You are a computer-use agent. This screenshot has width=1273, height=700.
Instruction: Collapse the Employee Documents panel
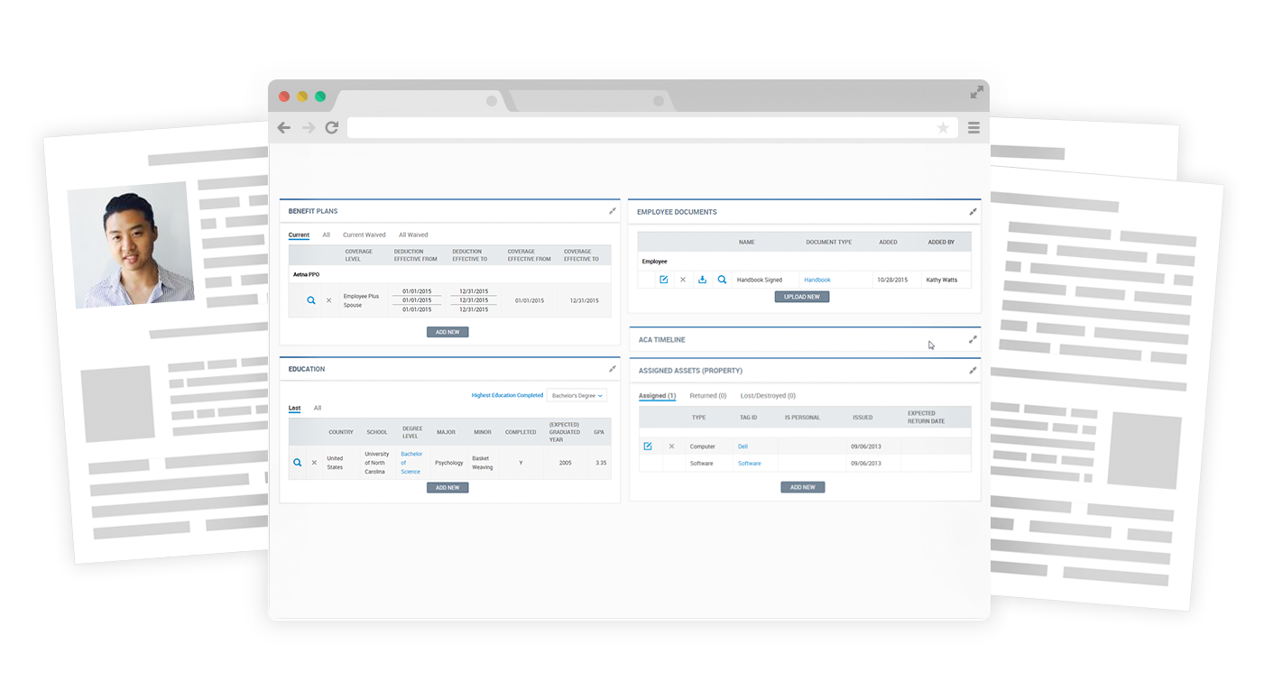(x=973, y=212)
